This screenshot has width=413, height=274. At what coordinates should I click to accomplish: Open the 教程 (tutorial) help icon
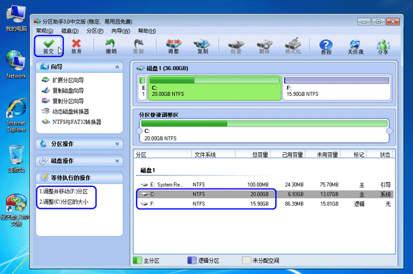326,47
